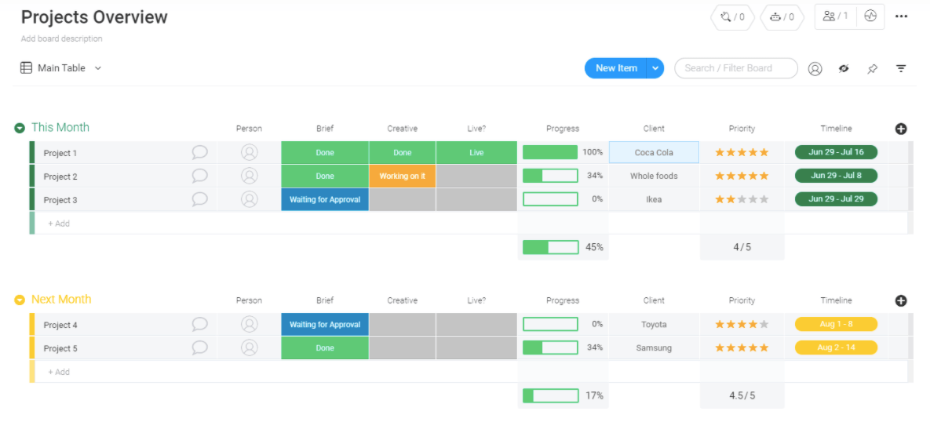Viewport: 930px width, 422px height.
Task: Open board members count icon
Action: [x=835, y=16]
